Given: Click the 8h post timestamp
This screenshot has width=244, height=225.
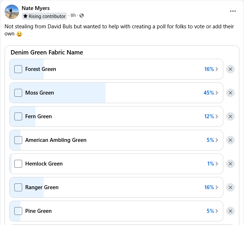Looking at the screenshot, I should [73, 16].
